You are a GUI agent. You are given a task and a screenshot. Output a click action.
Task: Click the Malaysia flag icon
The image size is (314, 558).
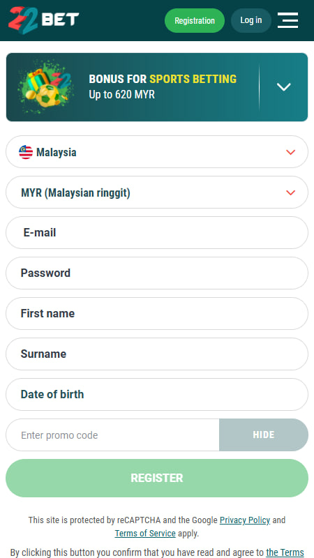(26, 152)
